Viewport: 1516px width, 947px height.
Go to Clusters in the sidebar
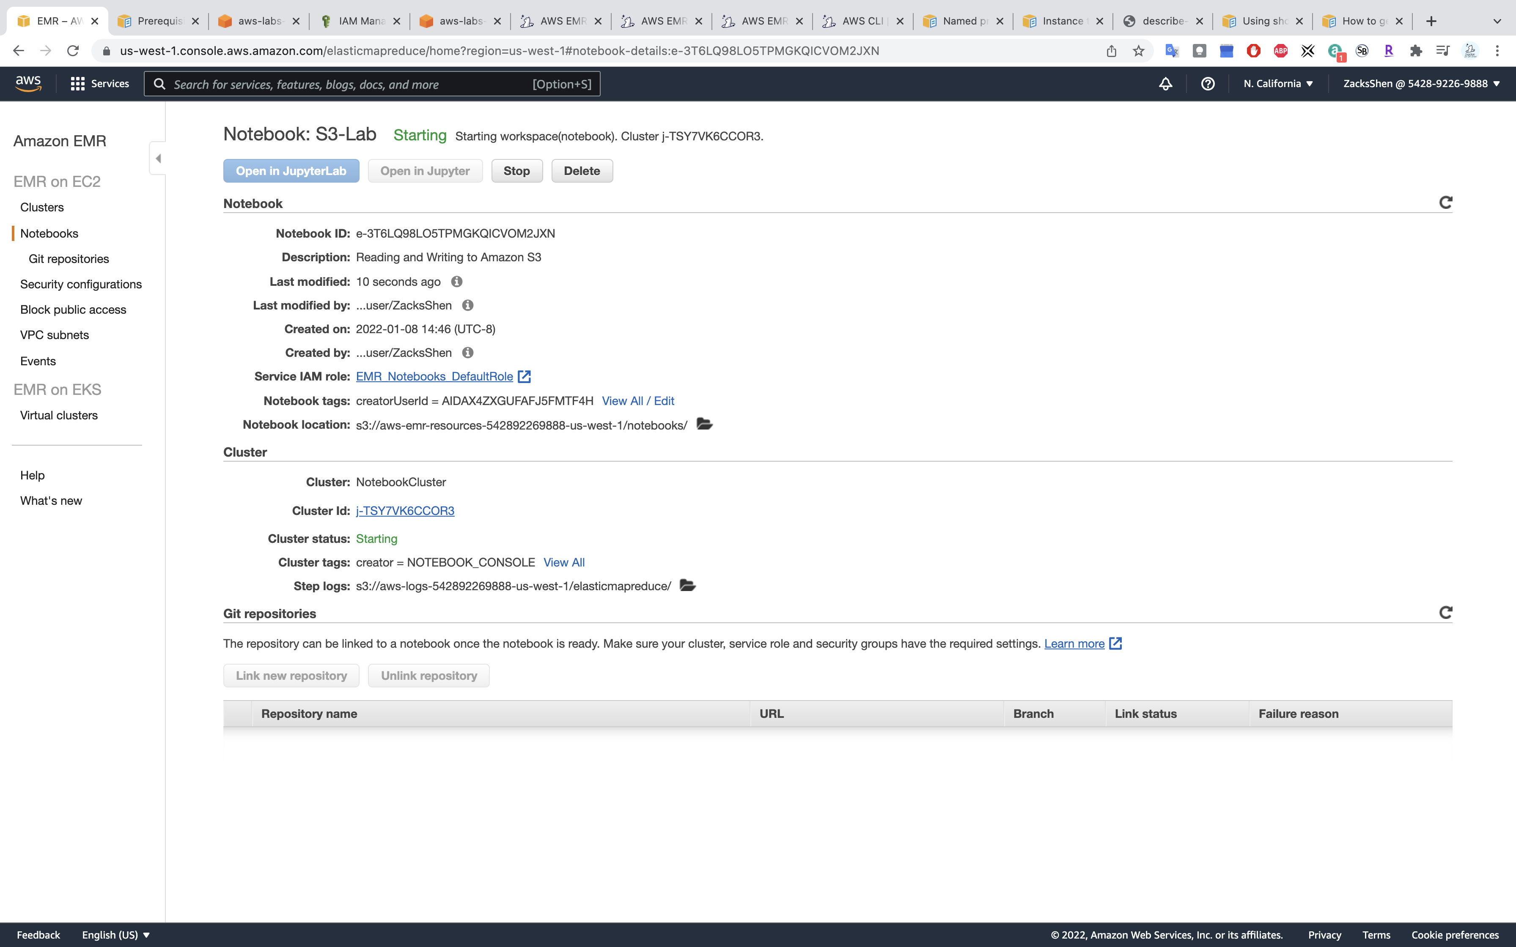point(42,207)
